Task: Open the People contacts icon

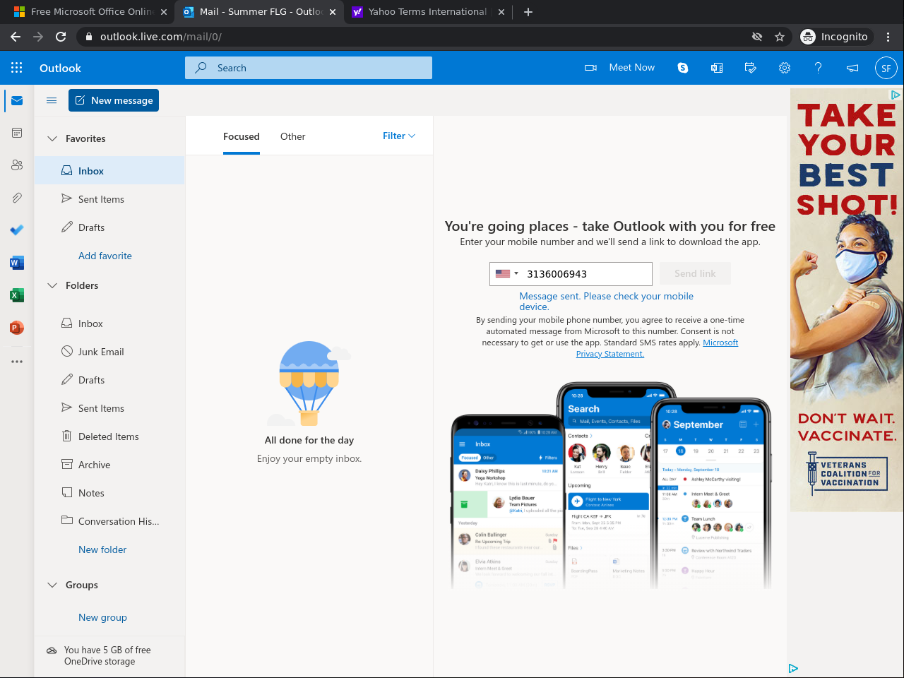Action: pyautogui.click(x=17, y=165)
